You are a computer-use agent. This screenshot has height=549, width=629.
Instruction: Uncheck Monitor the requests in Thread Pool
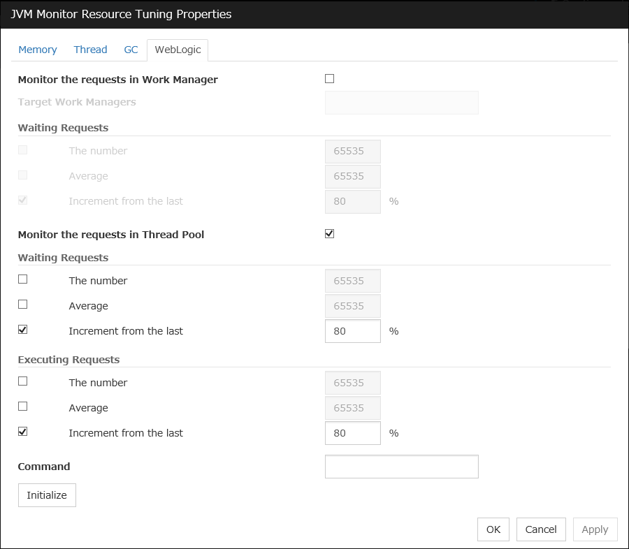(330, 234)
